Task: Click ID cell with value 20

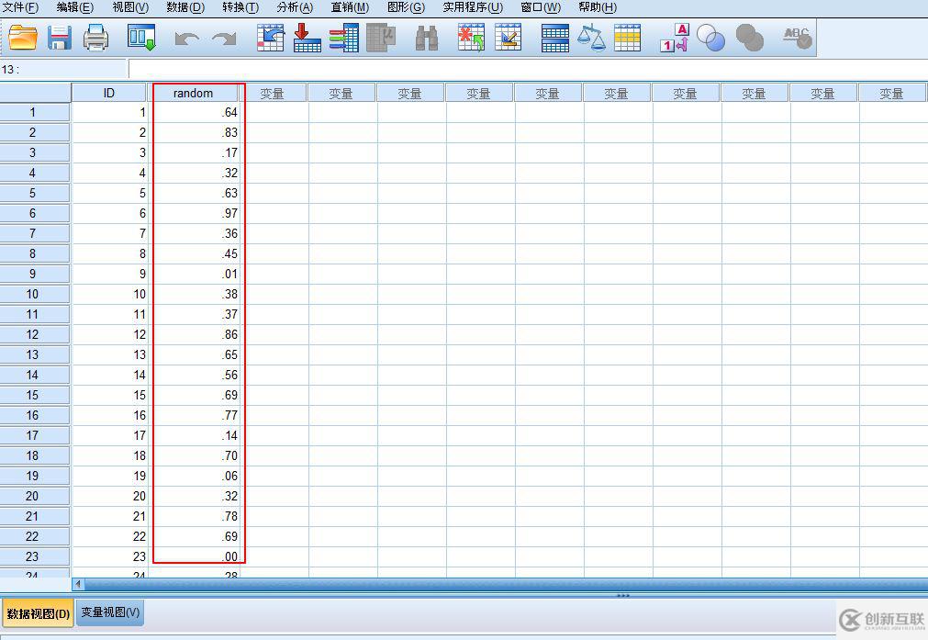Action: tap(109, 496)
